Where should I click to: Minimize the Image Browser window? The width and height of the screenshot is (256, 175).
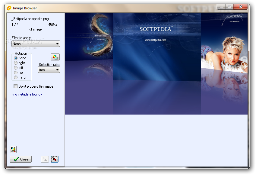[221, 7]
